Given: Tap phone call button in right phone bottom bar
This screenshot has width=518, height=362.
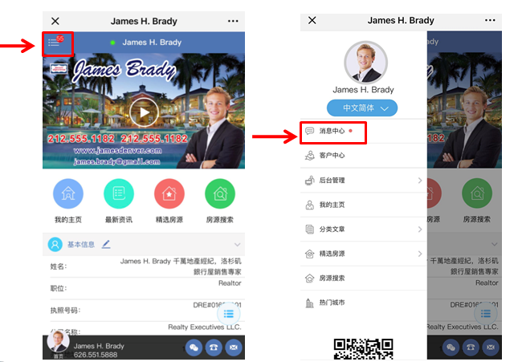Looking at the screenshot, I should (471, 348).
